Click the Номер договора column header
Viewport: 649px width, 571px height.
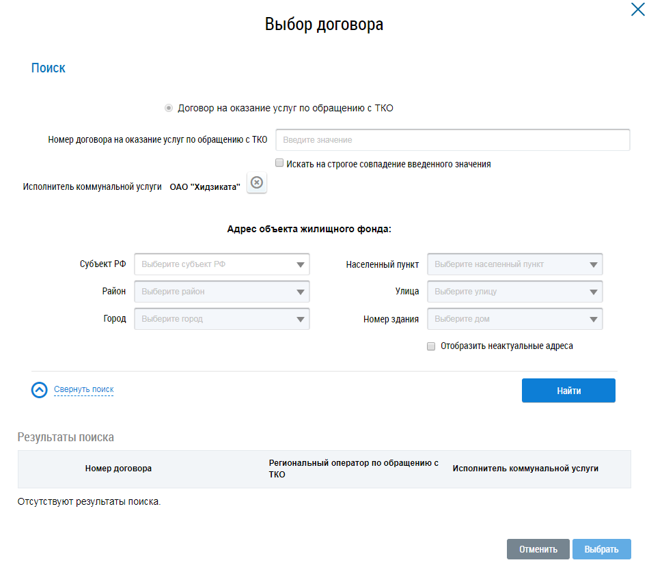(118, 469)
